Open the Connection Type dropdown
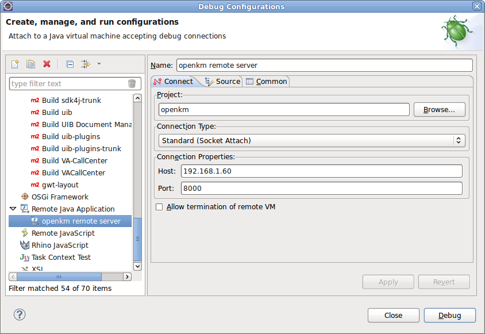The image size is (485, 334). (x=312, y=140)
